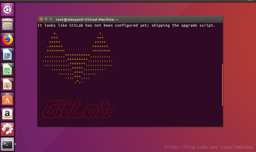Click the terminal title bar text

point(87,20)
